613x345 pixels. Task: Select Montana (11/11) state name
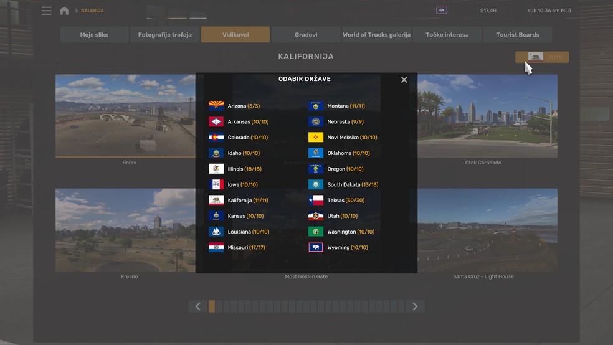(x=346, y=106)
